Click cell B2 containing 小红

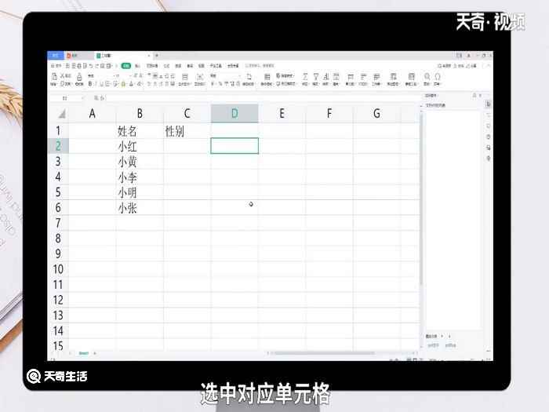coord(140,146)
